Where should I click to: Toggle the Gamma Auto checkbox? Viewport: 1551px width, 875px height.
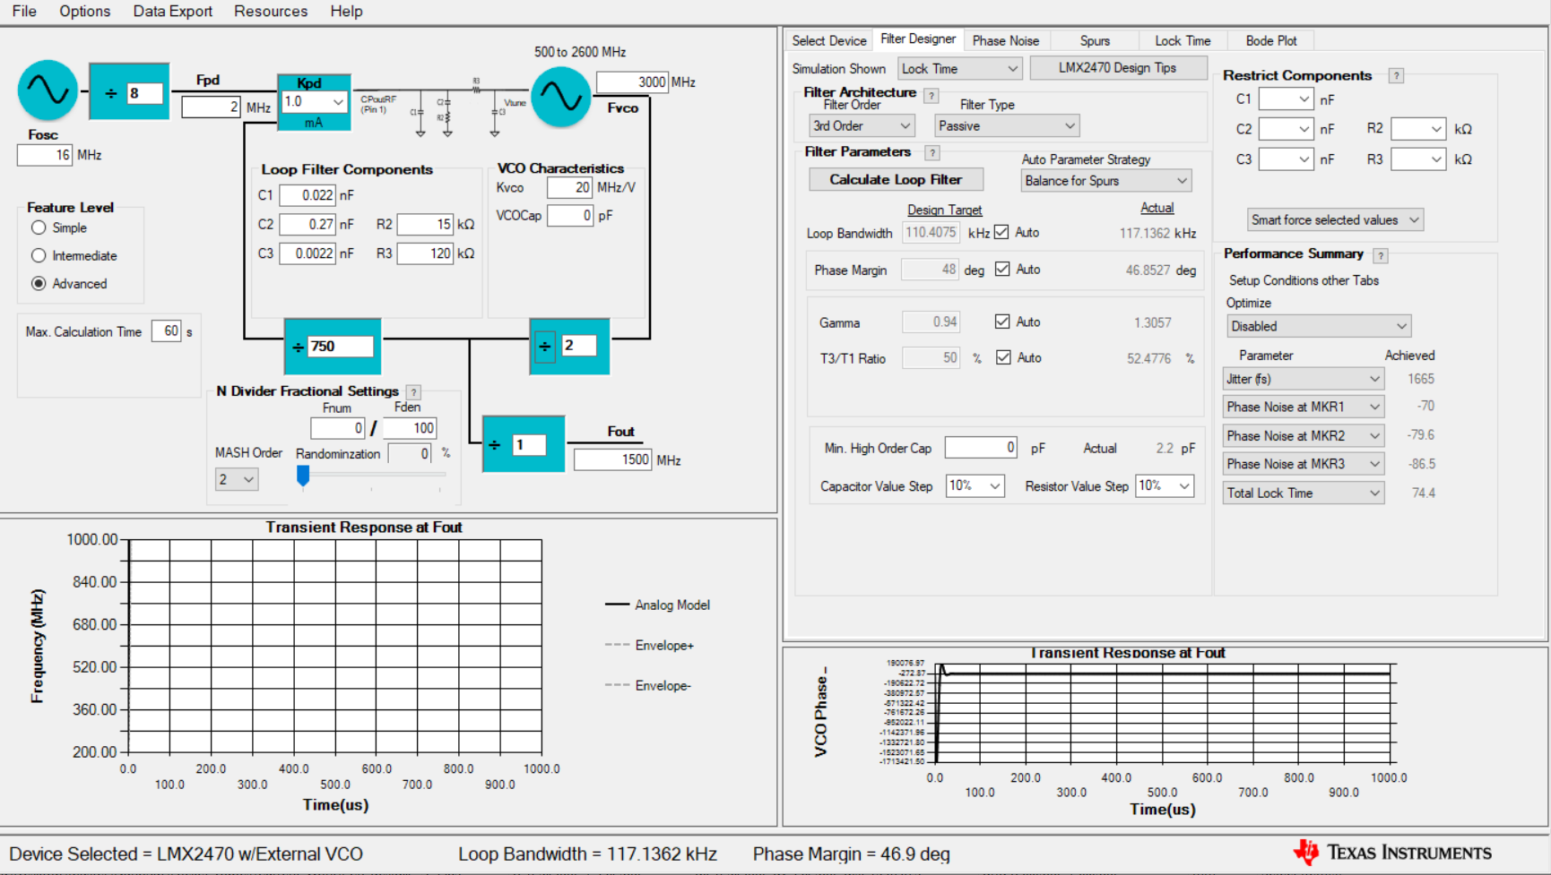(x=1002, y=322)
